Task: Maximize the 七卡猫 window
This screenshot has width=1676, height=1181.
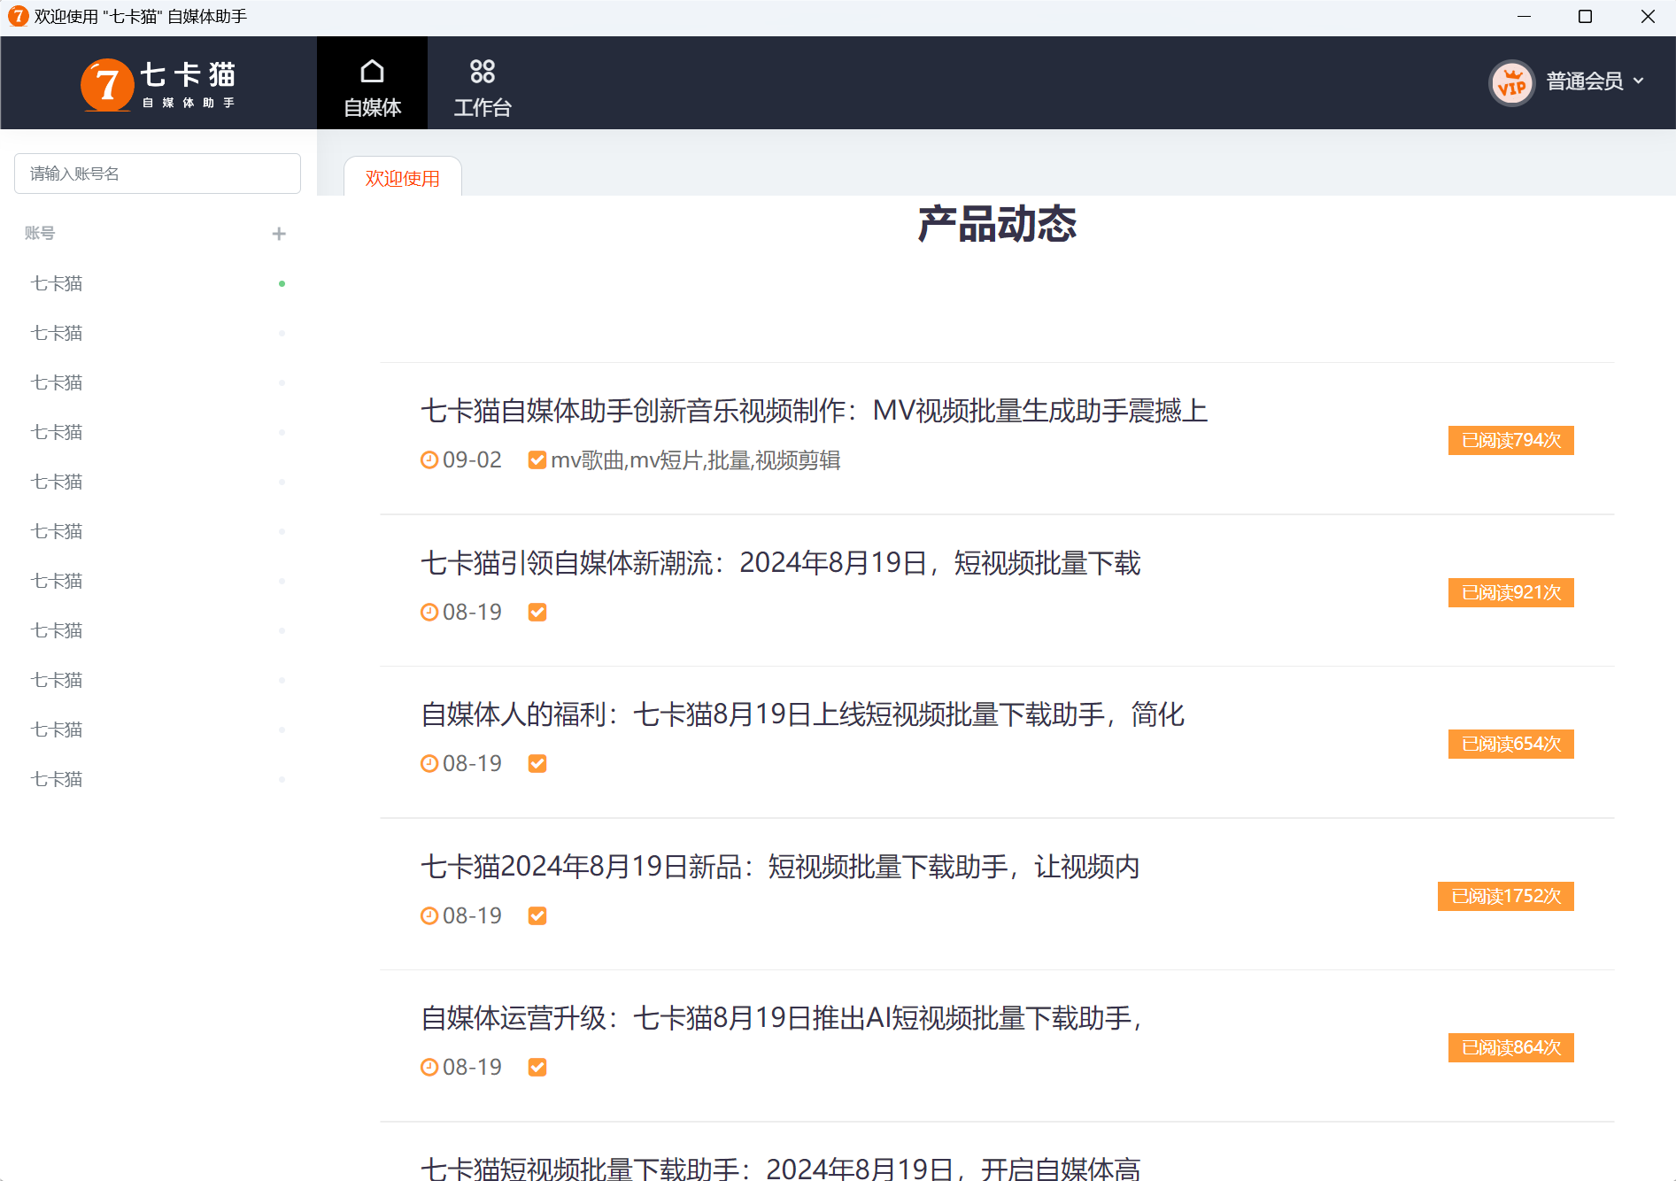Action: (1585, 17)
